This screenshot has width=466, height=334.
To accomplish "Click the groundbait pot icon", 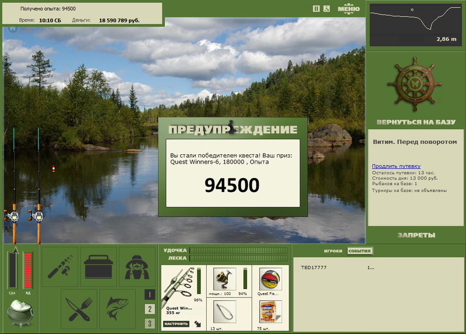I will (x=20, y=312).
